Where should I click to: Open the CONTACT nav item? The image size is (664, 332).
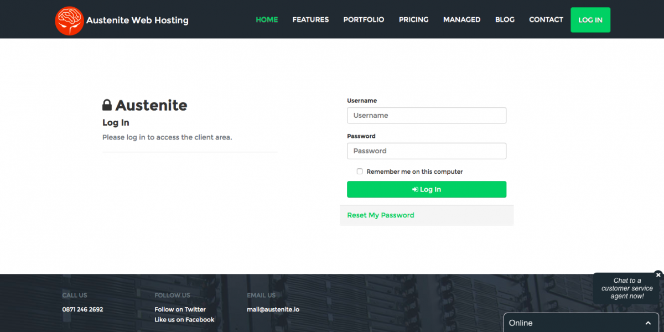coord(546,19)
